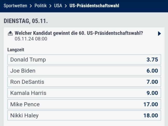The width and height of the screenshot is (168, 126).
Task: Navigate to the USA breadcrumb
Action: point(58,6)
